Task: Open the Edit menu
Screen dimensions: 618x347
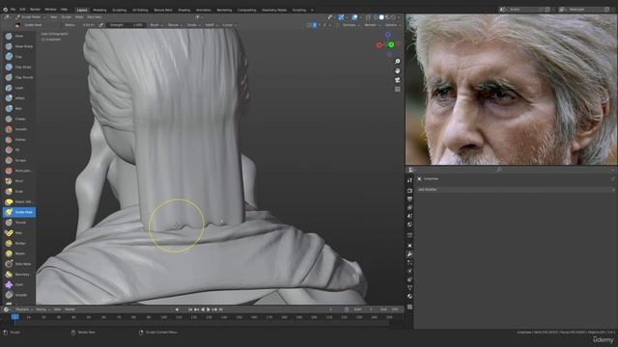Action: click(x=22, y=10)
